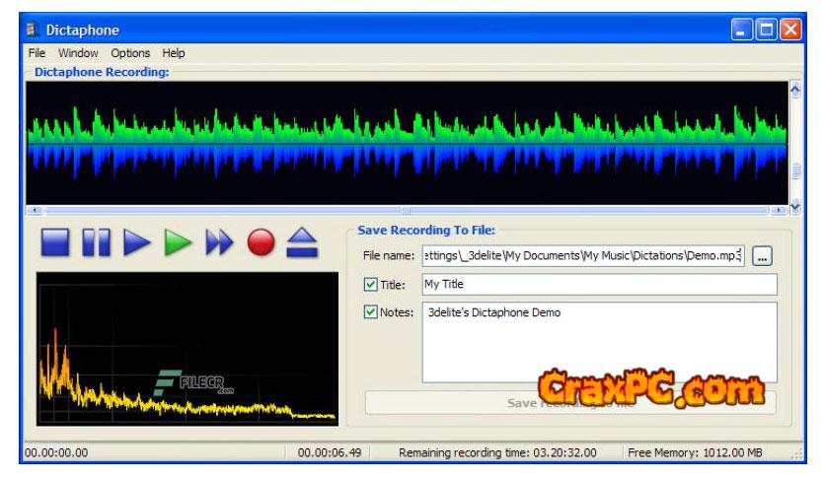The width and height of the screenshot is (825, 477).
Task: Toggle the Notes checkbox
Action: pos(370,313)
